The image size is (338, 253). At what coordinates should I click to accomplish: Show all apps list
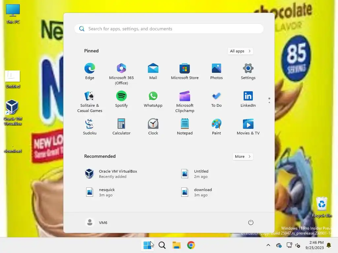tap(240, 51)
